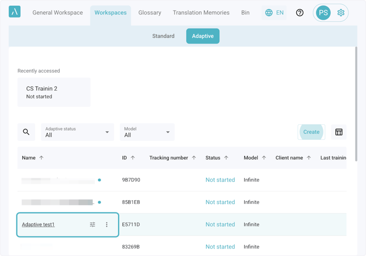Select the Adaptive workspace view
The image size is (366, 256).
point(203,36)
